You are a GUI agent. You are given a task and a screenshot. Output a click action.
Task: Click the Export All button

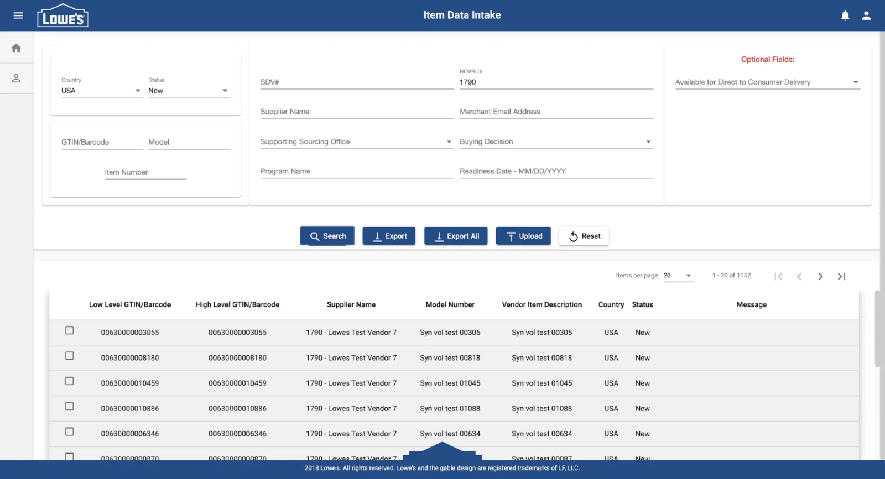click(x=456, y=236)
